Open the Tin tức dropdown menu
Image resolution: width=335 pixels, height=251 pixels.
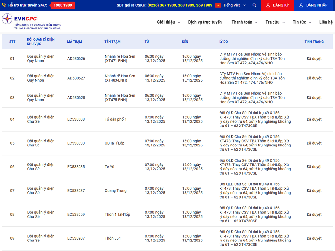[302, 22]
